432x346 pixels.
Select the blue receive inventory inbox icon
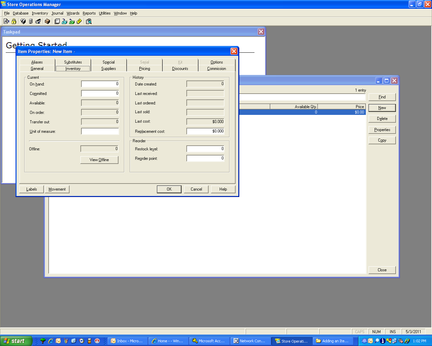coord(64,21)
